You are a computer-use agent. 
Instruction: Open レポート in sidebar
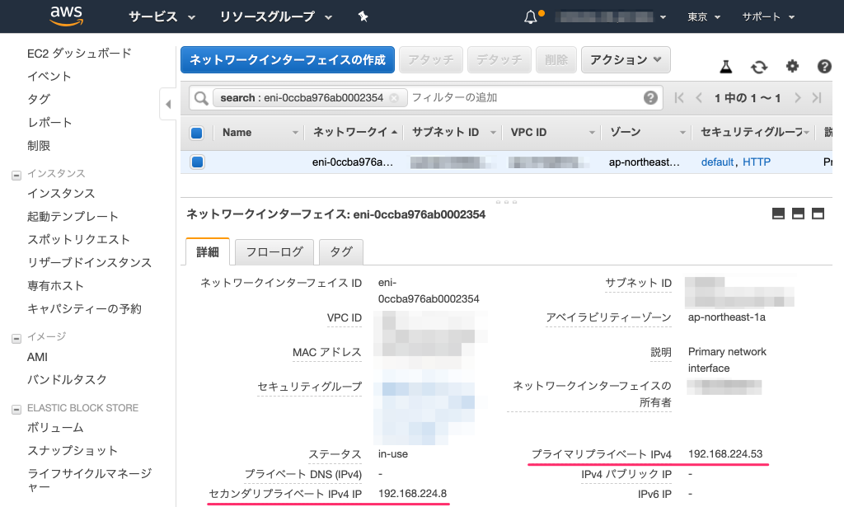tap(49, 123)
